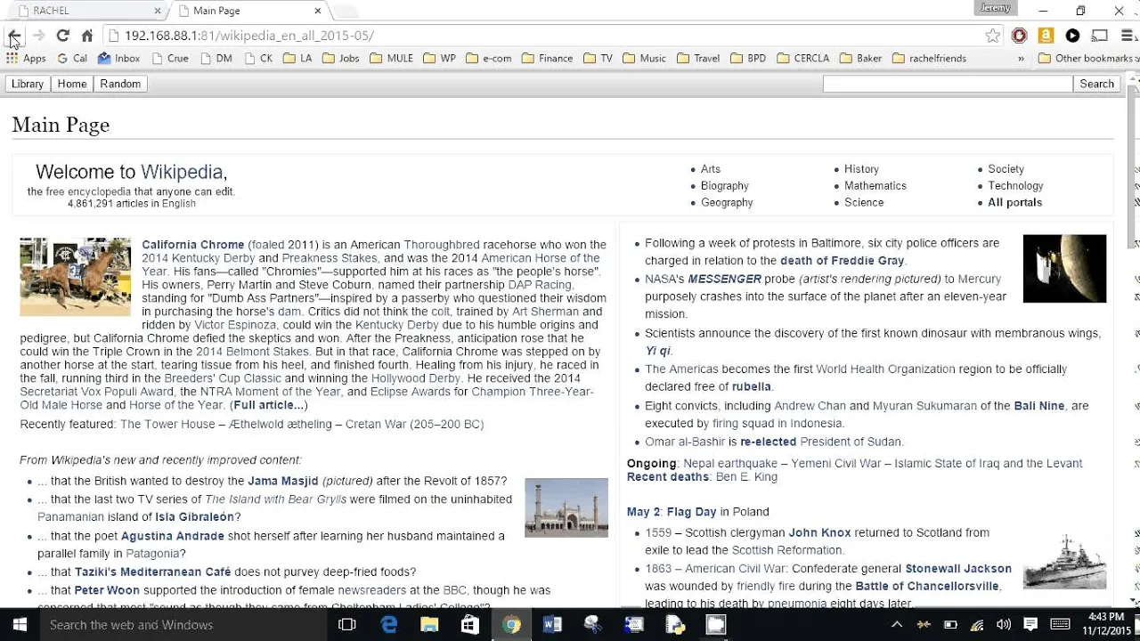Open the Action Center notification icon
1140x641 pixels.
click(x=1030, y=625)
